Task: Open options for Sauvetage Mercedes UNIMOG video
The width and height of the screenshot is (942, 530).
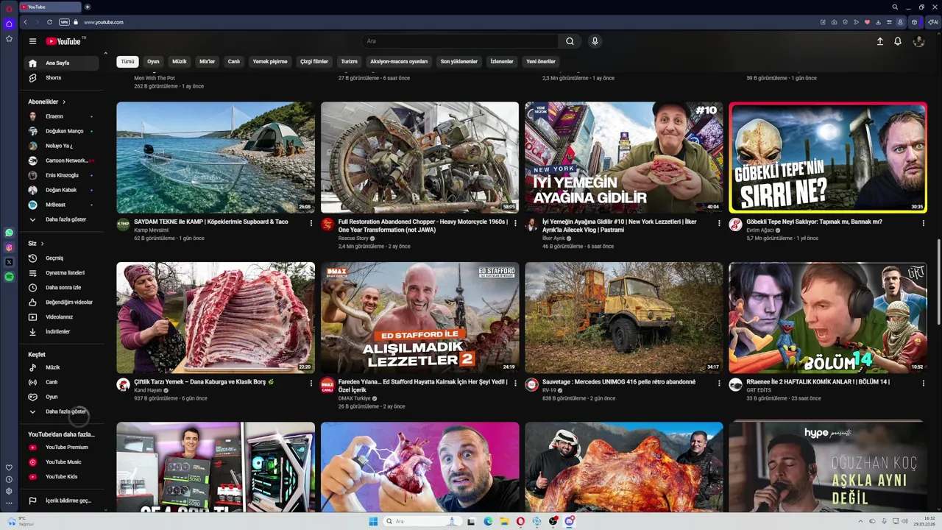Action: 719,384
